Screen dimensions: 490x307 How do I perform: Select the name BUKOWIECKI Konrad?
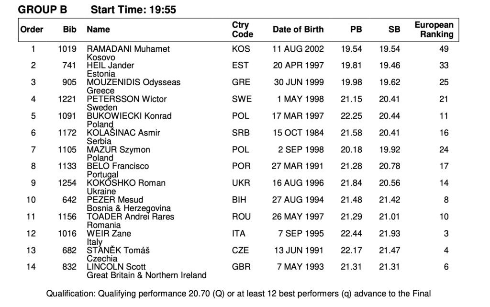click(129, 116)
